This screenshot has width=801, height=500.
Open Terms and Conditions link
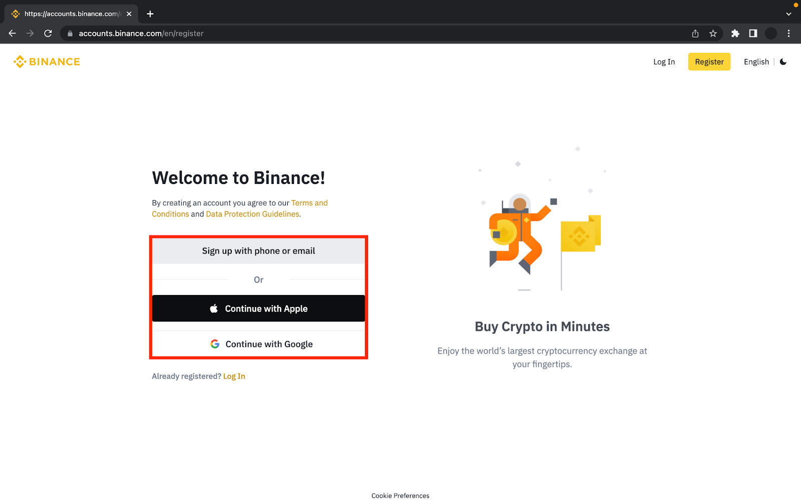pos(309,203)
